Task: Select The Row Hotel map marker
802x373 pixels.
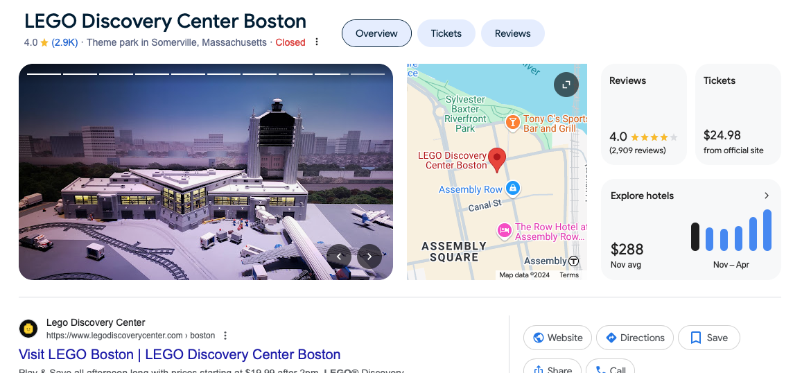Action: pyautogui.click(x=505, y=231)
